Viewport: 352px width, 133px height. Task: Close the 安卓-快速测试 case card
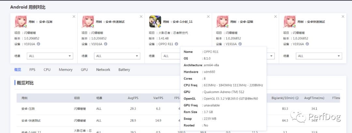click(141, 17)
